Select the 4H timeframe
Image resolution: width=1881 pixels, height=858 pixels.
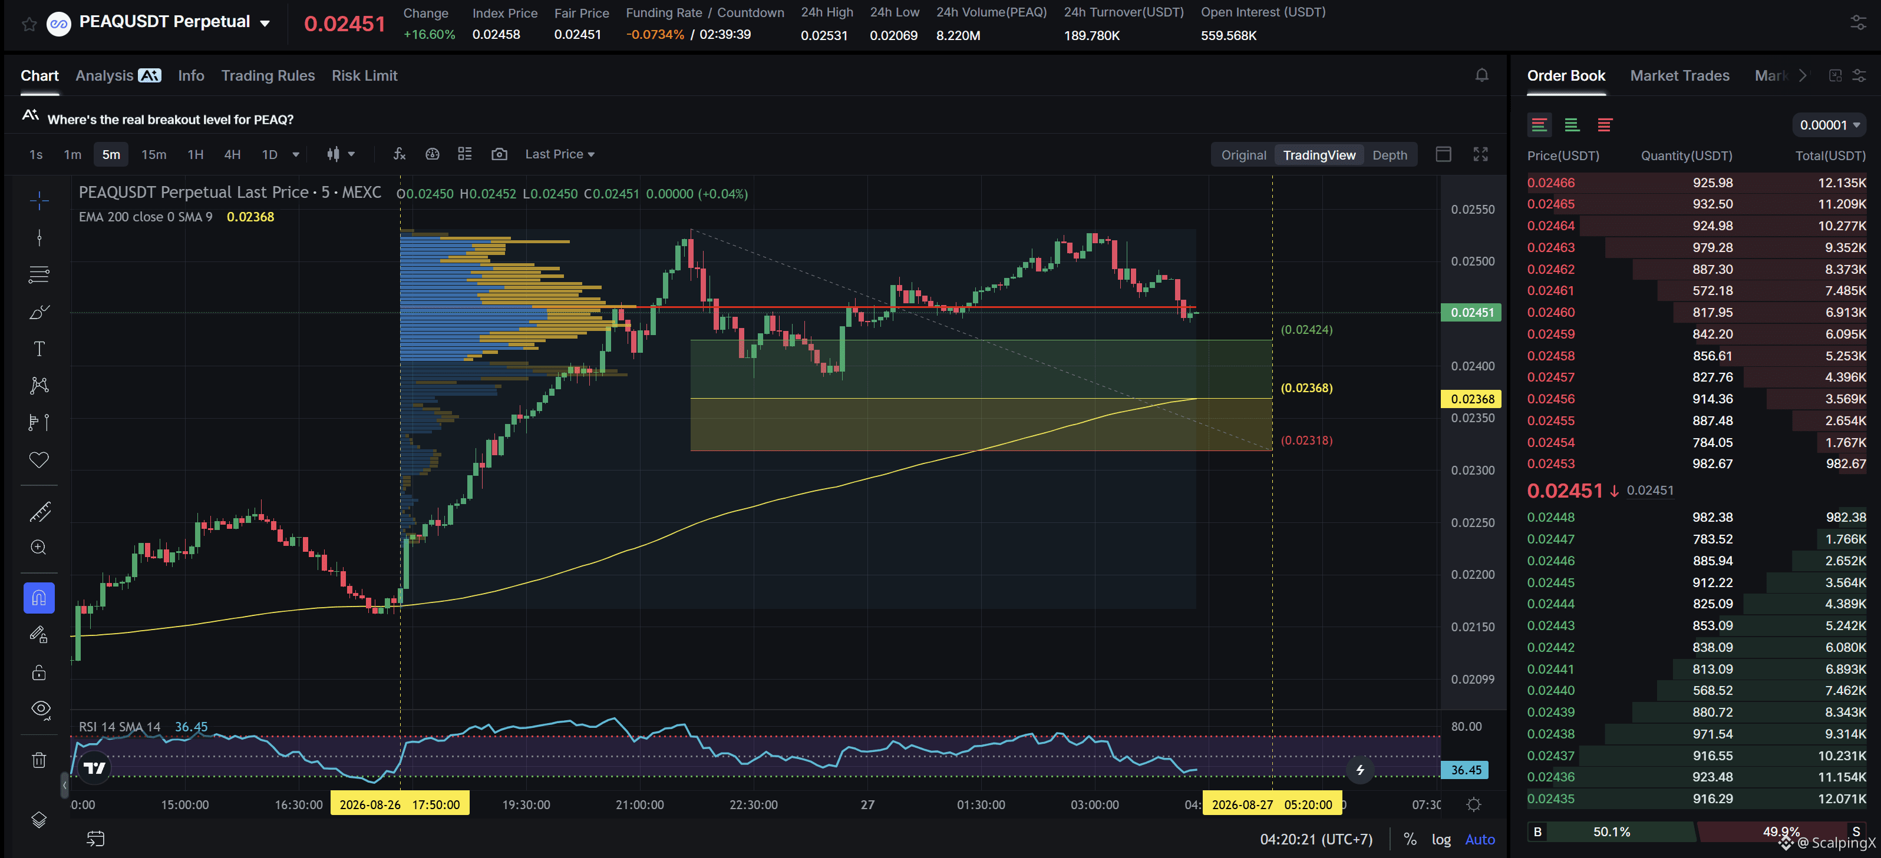click(232, 155)
